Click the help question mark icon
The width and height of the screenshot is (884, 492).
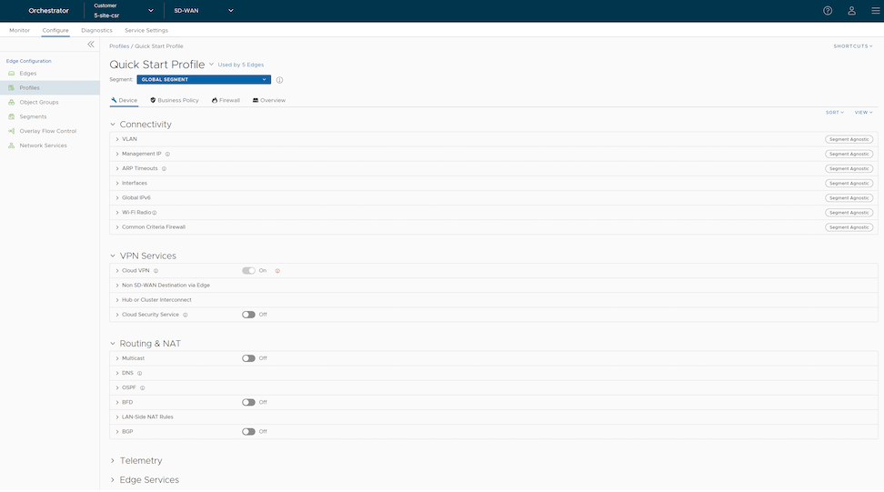click(x=828, y=11)
